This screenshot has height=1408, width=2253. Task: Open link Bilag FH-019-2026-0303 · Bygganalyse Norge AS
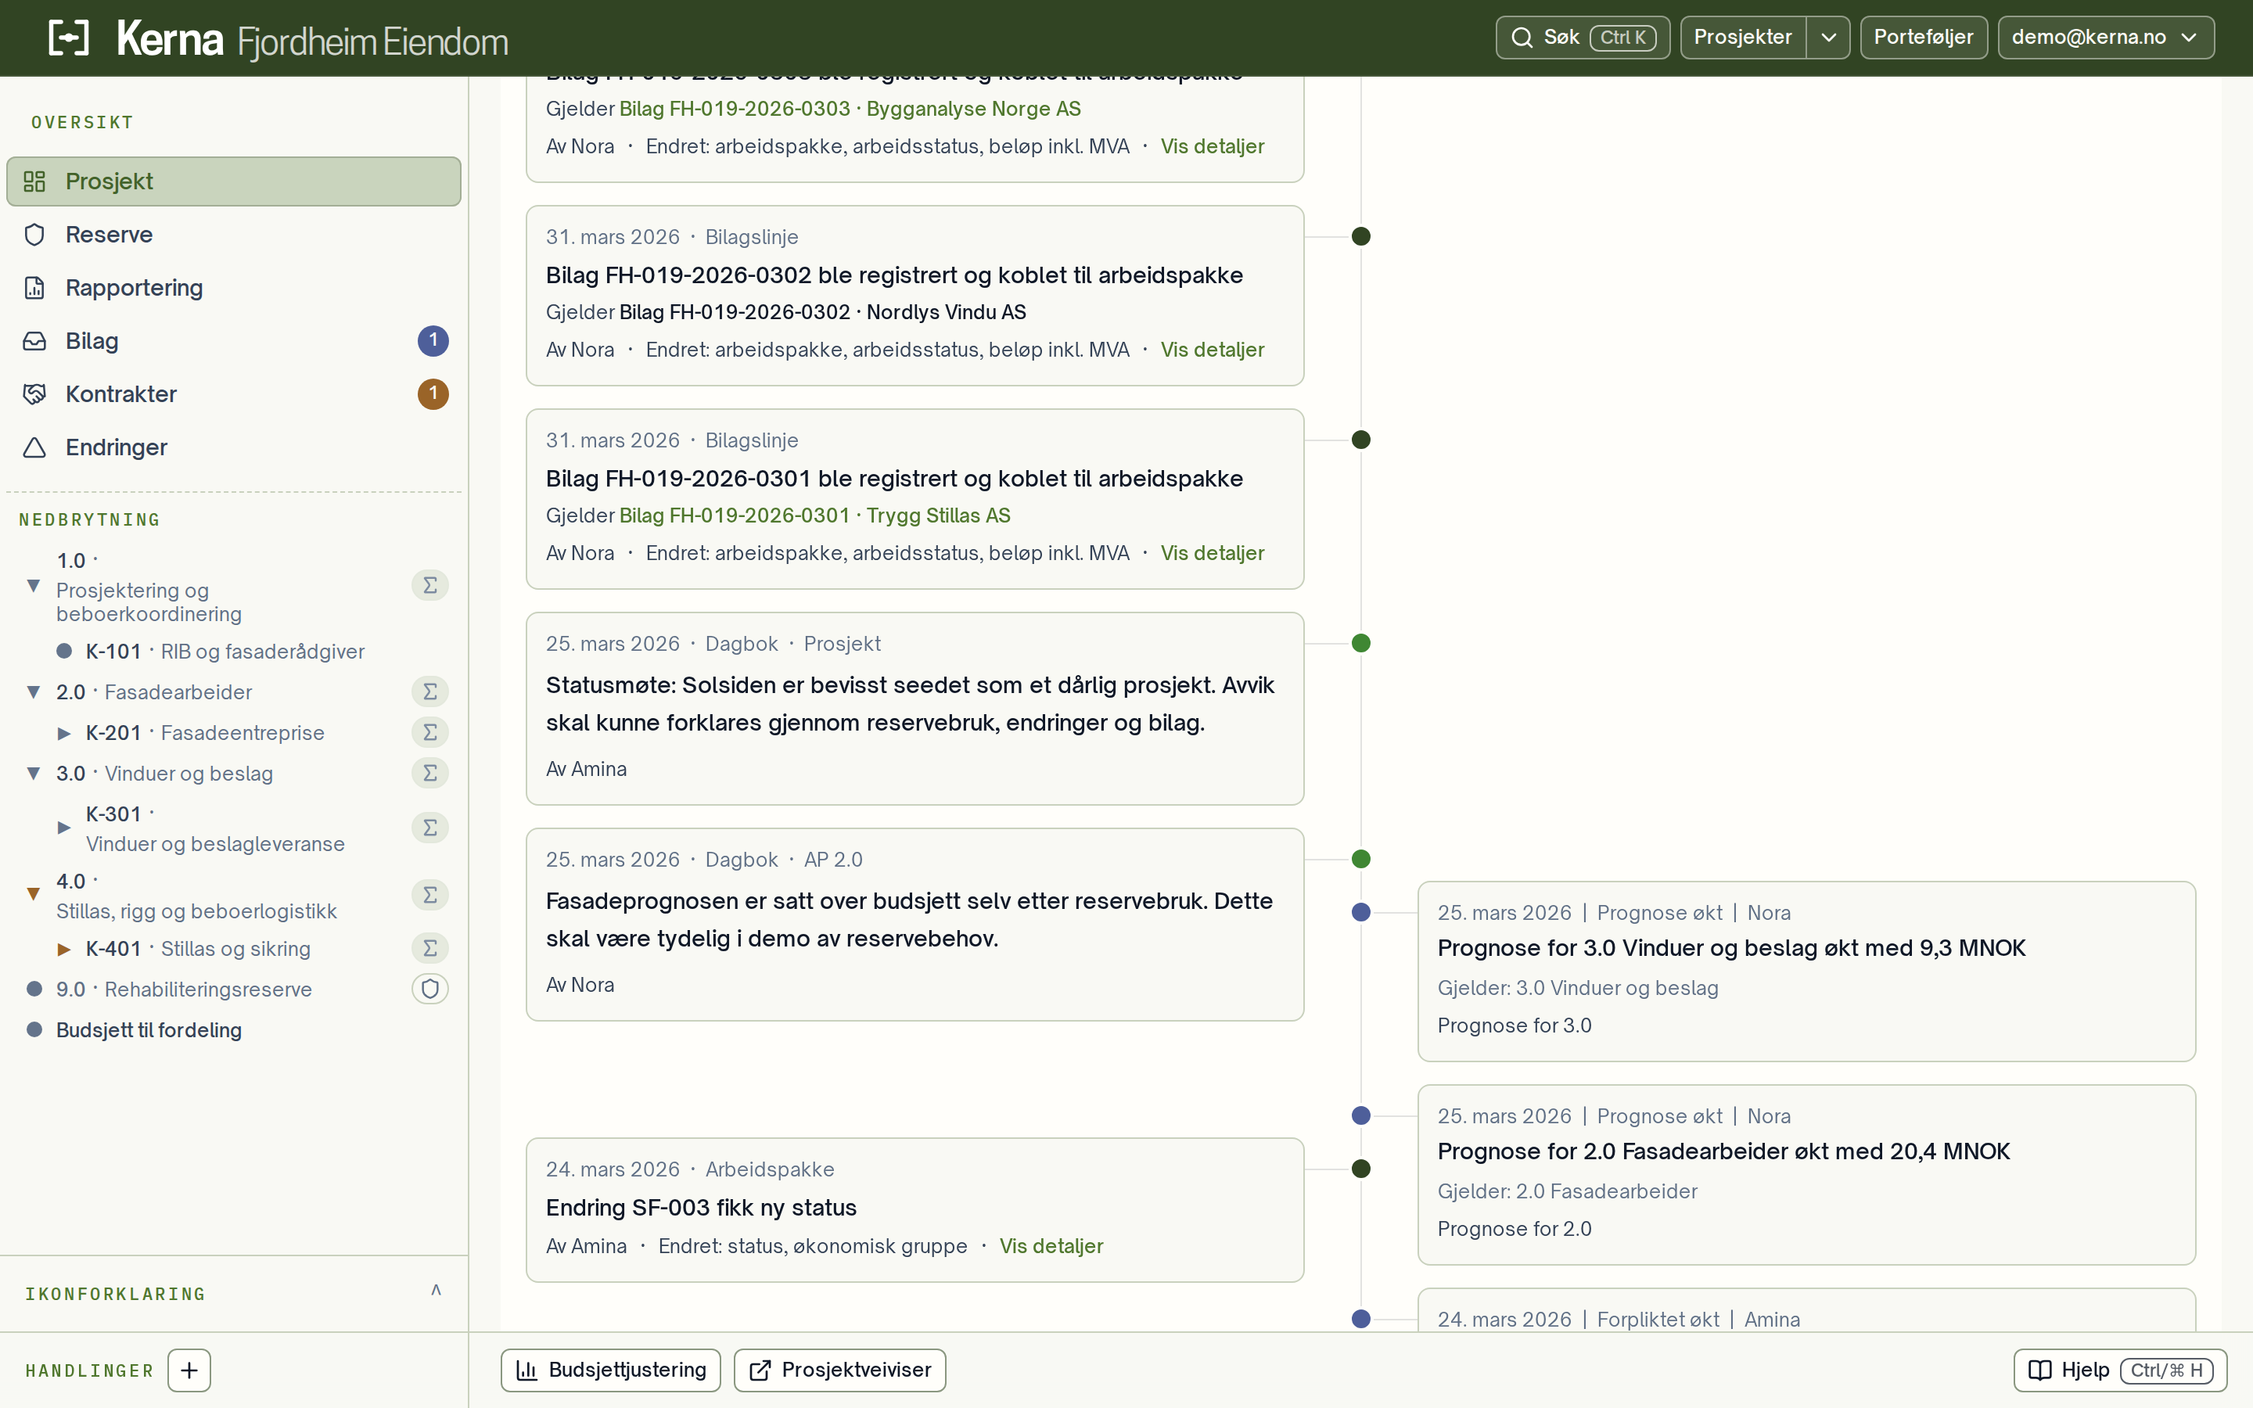click(x=850, y=109)
